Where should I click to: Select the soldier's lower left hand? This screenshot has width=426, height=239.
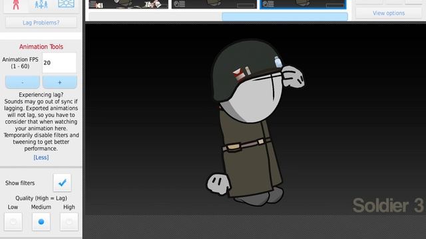[218, 185]
